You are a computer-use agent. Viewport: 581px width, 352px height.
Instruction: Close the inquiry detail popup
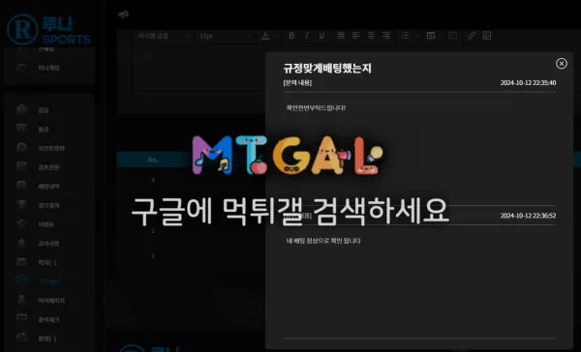[x=562, y=64]
